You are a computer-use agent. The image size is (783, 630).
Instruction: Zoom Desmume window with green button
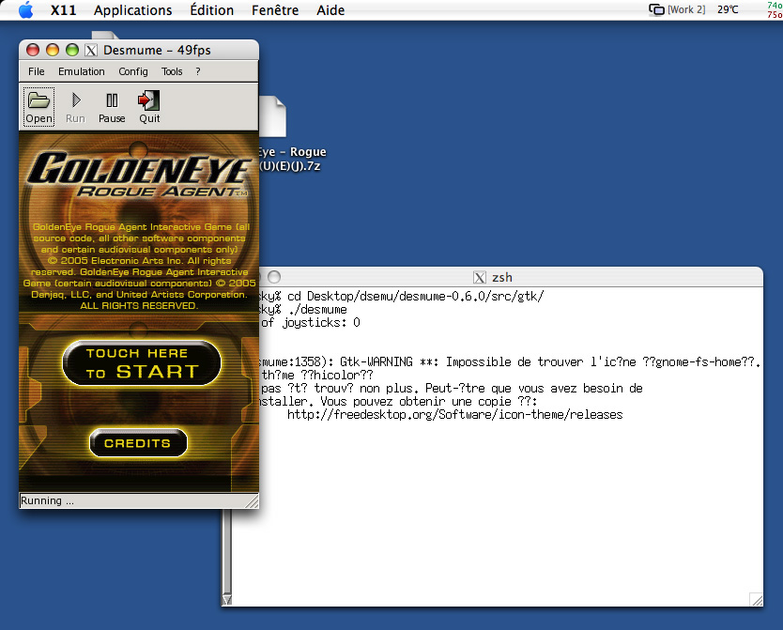pos(72,50)
